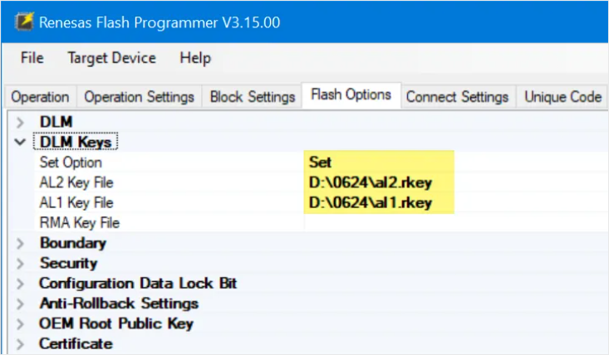Open the Help menu
The width and height of the screenshot is (609, 355).
tap(195, 58)
